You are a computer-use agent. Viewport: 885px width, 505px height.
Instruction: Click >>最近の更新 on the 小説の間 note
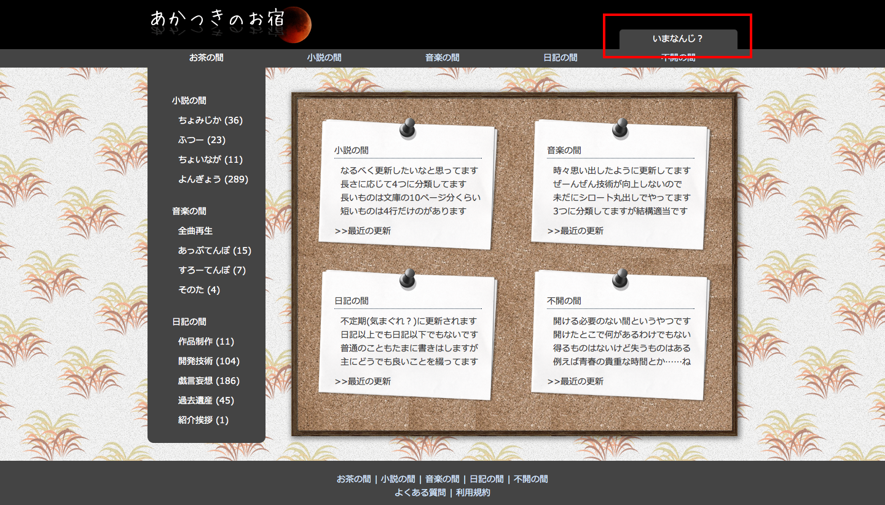click(363, 231)
